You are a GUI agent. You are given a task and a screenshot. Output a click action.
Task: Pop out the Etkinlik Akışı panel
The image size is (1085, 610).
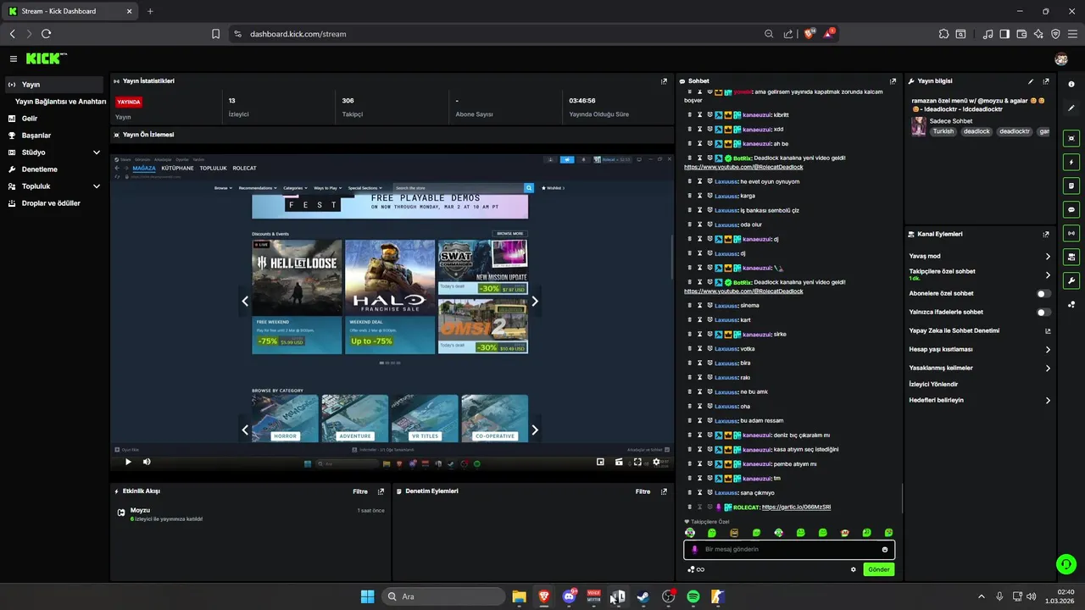pyautogui.click(x=381, y=491)
